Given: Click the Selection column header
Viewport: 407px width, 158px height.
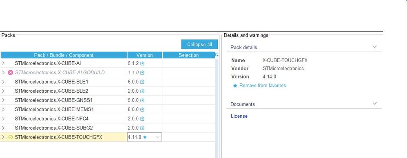Looking at the screenshot, I should point(189,55).
